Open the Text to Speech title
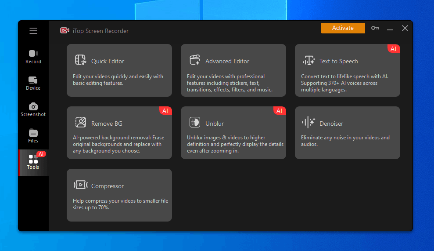434x251 pixels. pyautogui.click(x=338, y=61)
